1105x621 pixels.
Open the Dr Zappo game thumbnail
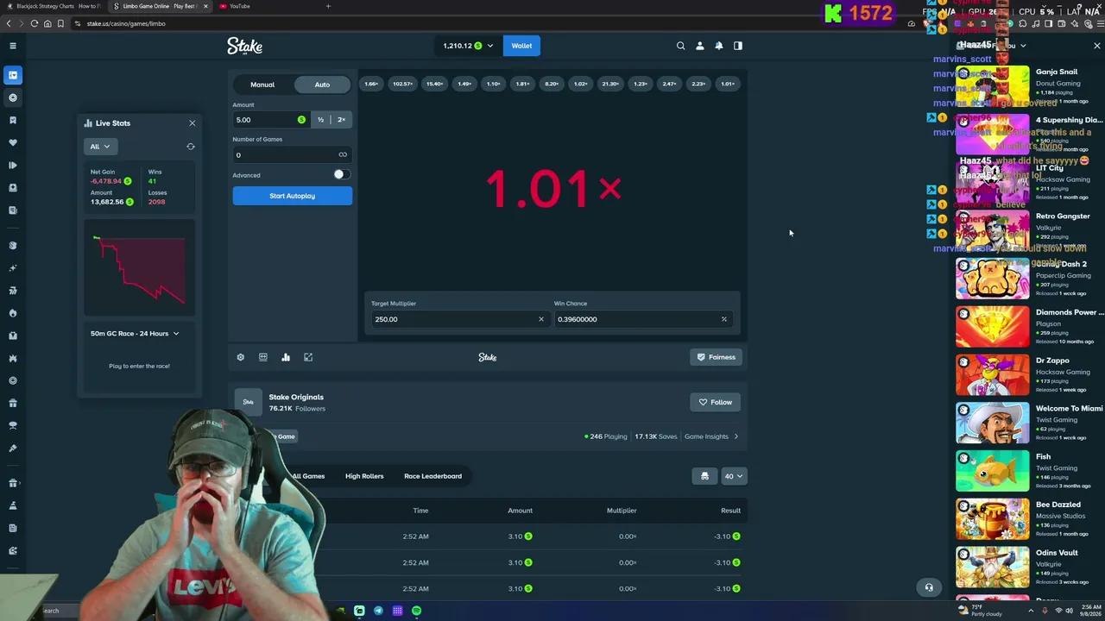click(993, 374)
